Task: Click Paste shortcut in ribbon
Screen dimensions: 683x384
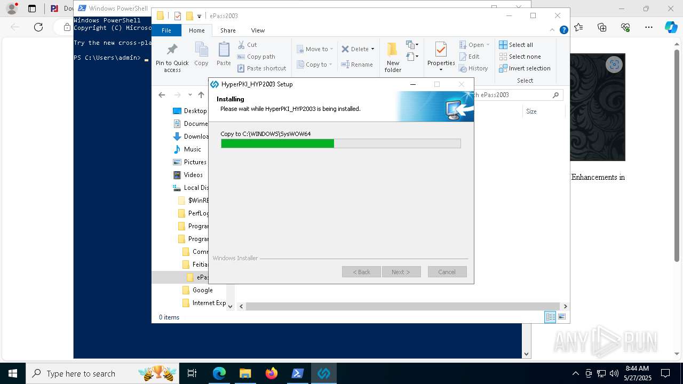Action: click(x=261, y=68)
